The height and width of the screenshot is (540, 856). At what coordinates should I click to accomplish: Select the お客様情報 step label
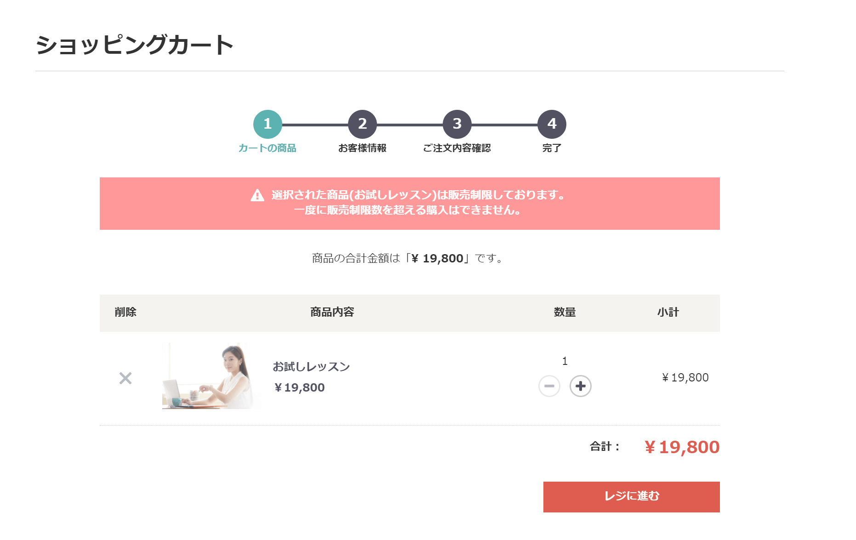pyautogui.click(x=362, y=148)
